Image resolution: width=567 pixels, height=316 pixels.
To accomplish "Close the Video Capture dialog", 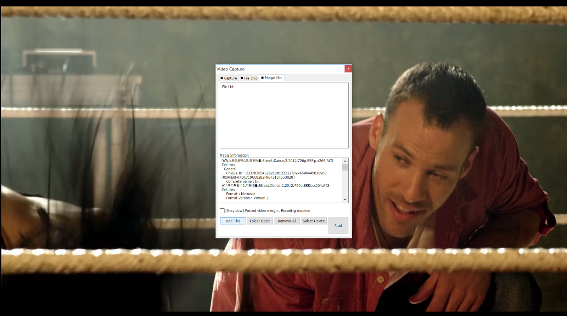I will (x=348, y=68).
